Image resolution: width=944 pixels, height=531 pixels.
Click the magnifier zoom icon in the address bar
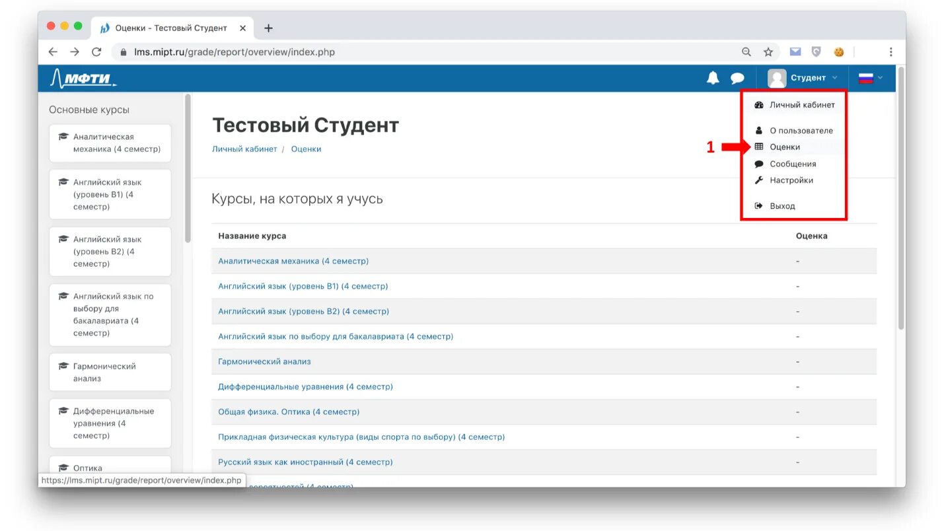tap(746, 52)
